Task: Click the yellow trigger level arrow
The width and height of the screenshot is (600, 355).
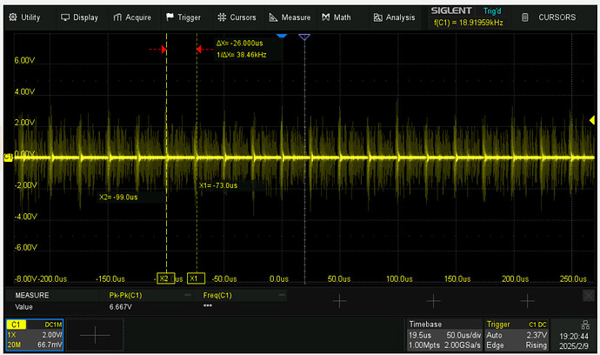Action: (x=592, y=121)
